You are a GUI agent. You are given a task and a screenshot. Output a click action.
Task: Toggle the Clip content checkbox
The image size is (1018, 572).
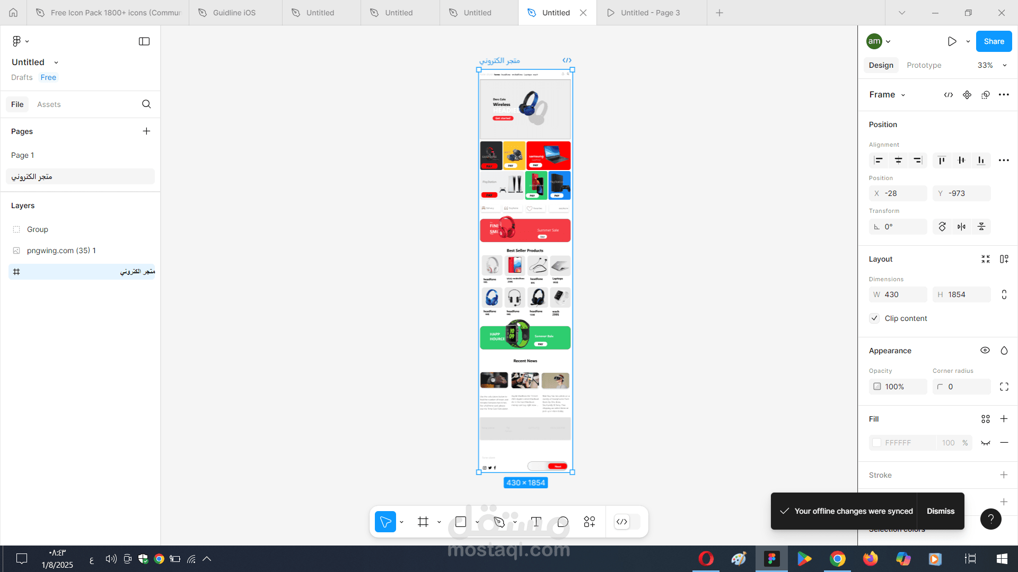(x=874, y=318)
